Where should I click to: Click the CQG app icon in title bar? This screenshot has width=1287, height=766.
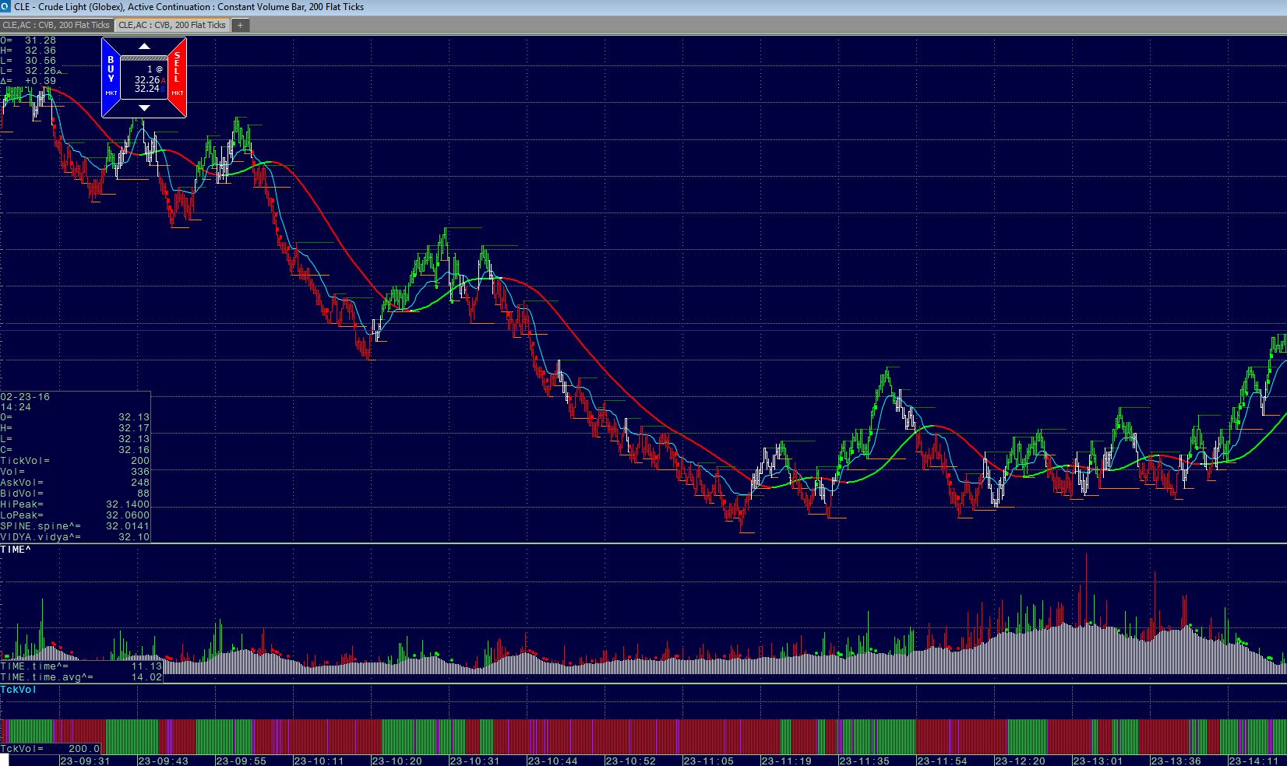[6, 7]
